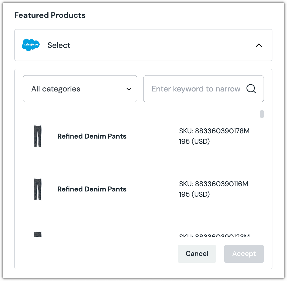Click the Select label beside Salesforce logo
287x281 pixels.
pyautogui.click(x=59, y=45)
